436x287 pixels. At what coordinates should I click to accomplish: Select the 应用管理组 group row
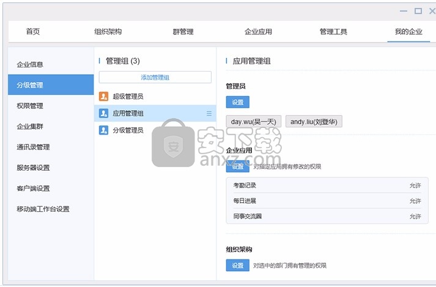(155, 113)
